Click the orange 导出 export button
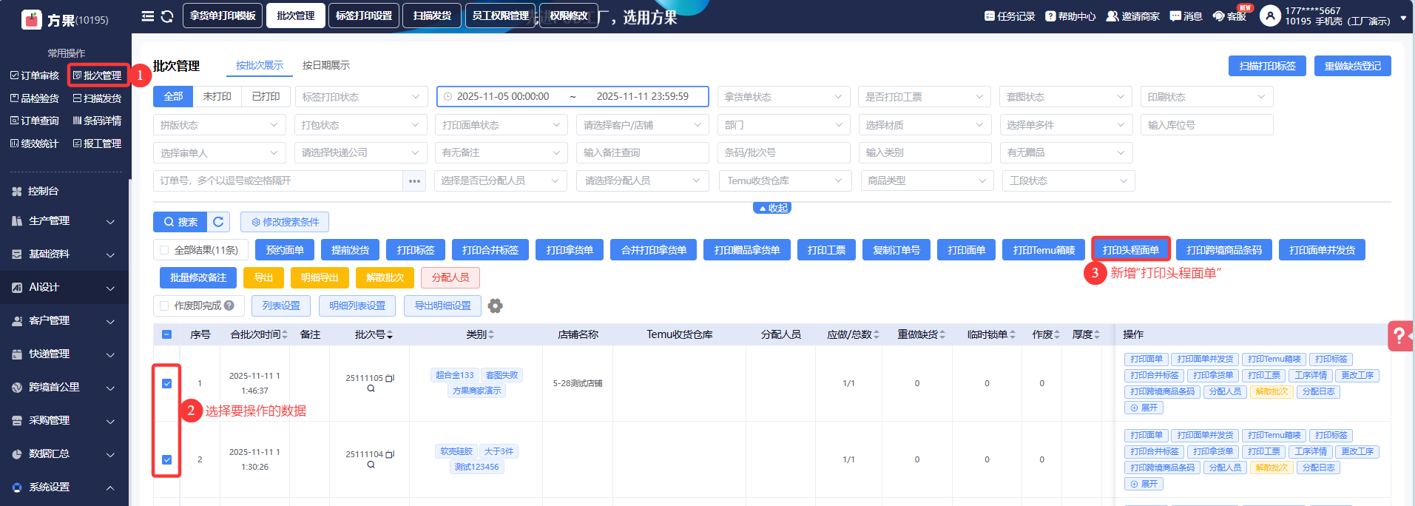This screenshot has width=1415, height=506. click(264, 277)
